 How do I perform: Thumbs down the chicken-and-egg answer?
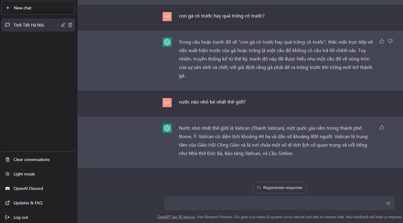390,41
